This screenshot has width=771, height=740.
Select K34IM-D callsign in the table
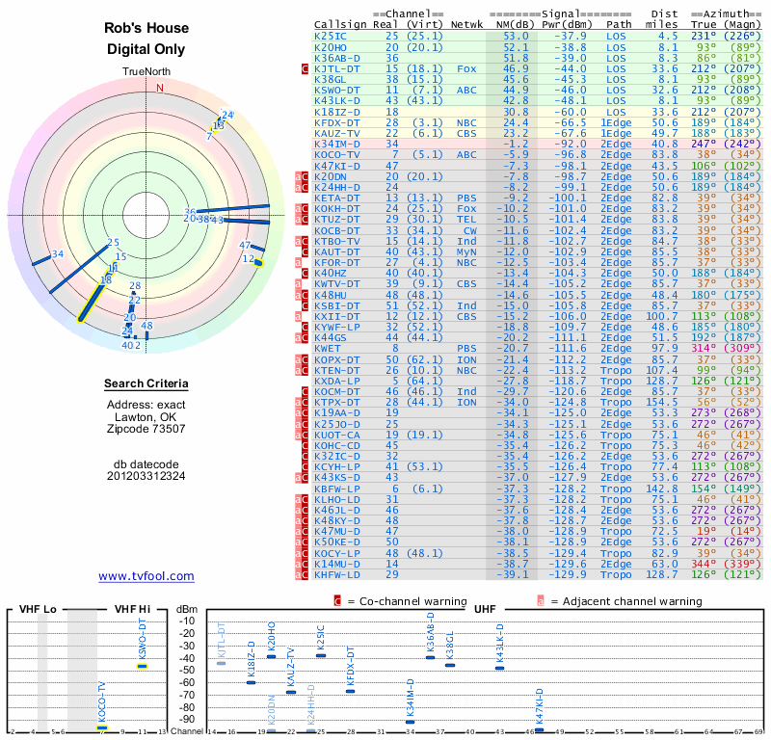pyautogui.click(x=336, y=145)
